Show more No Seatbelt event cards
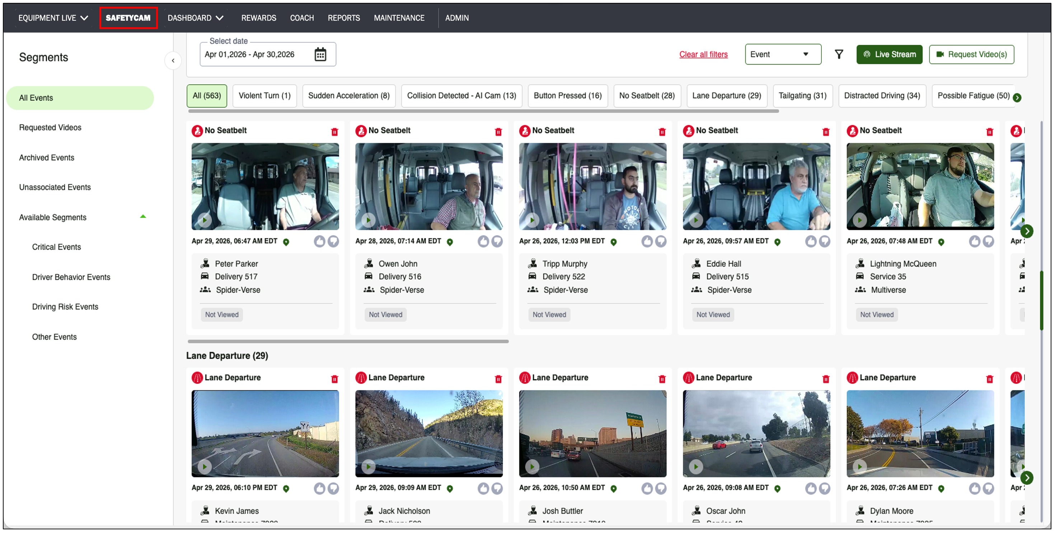This screenshot has height=533, width=1055. point(1027,231)
